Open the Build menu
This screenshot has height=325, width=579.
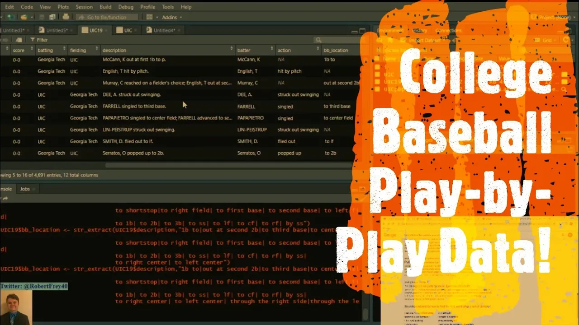(x=105, y=7)
